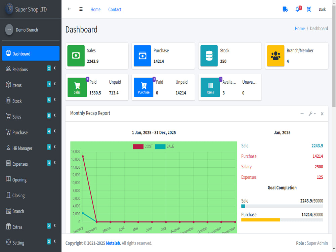The height and width of the screenshot is (252, 336).
Task: Open the notifications bell with badge 3
Action: (x=297, y=9)
